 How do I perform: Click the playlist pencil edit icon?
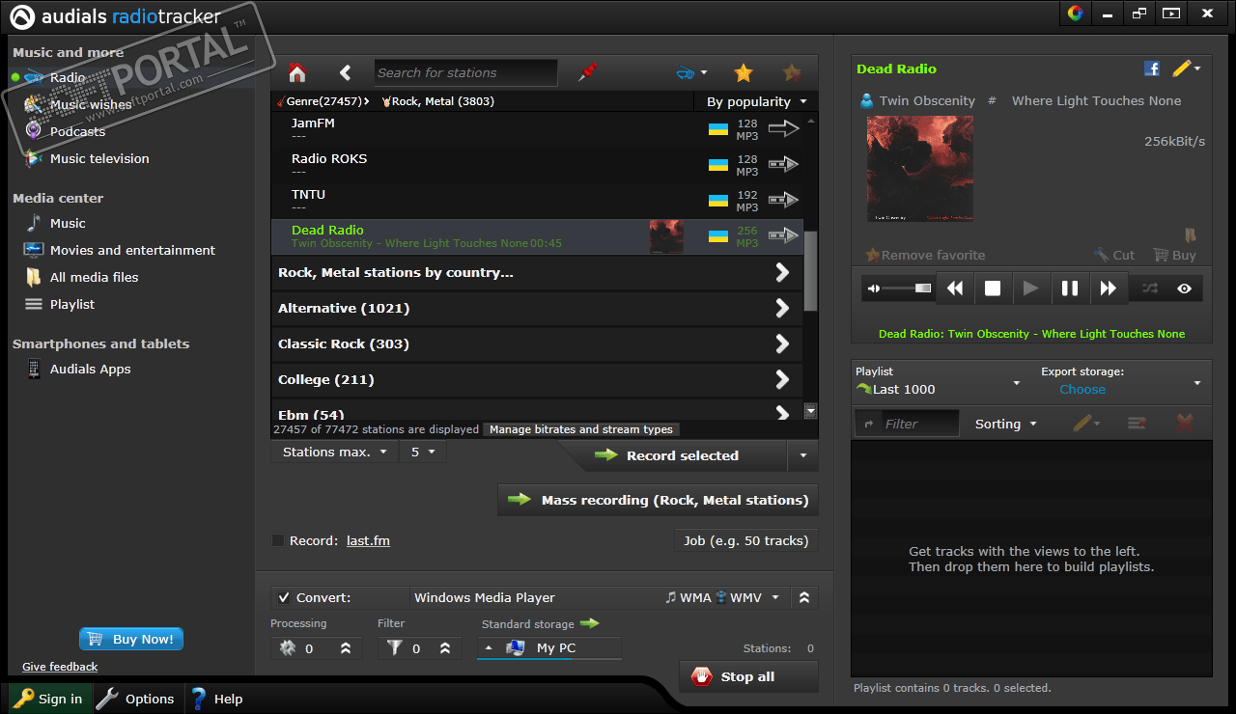(x=1084, y=424)
